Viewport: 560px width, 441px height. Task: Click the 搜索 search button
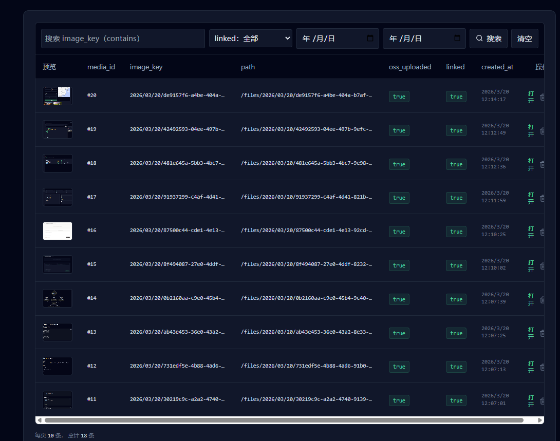488,39
